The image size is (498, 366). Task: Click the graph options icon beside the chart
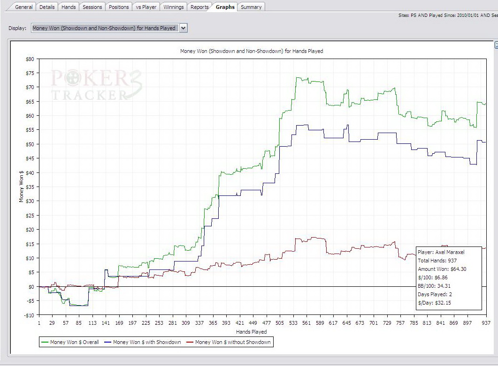496,45
